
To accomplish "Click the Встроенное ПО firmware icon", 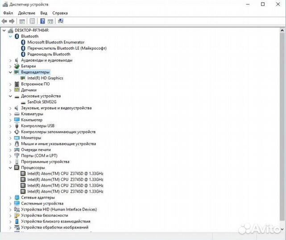I will 17,84.
